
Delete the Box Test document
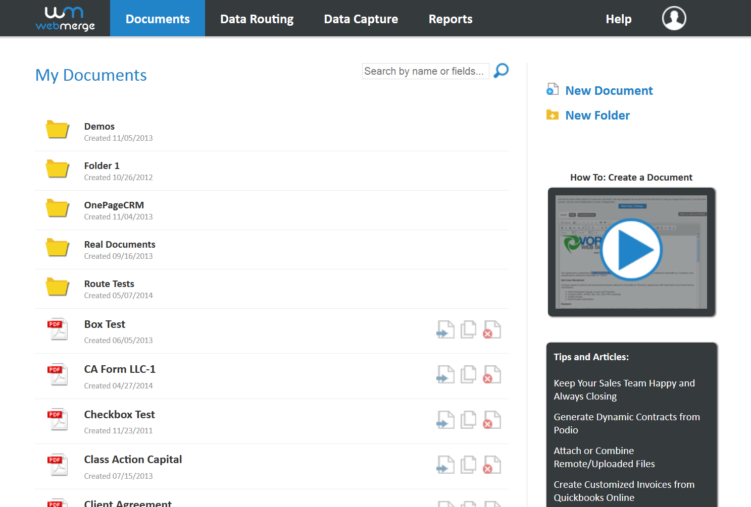pos(492,330)
